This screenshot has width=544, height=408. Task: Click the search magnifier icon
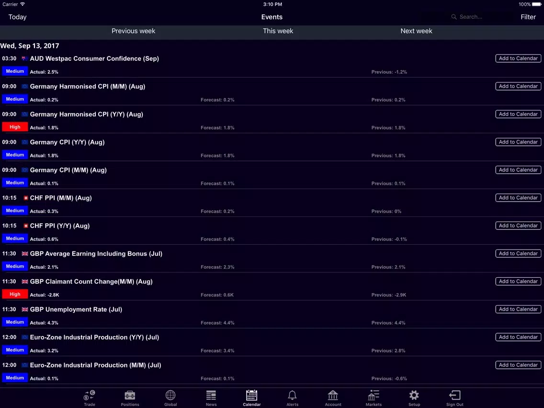coord(453,17)
